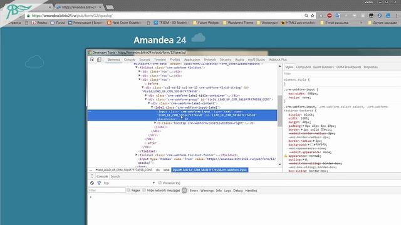Filter console by Errors
Image resolution: width=401 pixels, height=225 pixels.
194,191
